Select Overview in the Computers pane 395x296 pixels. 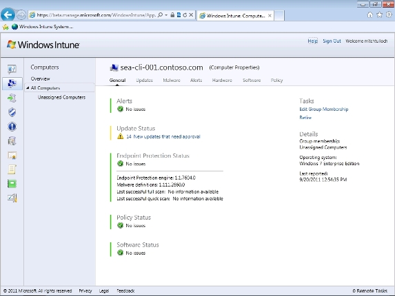click(40, 78)
